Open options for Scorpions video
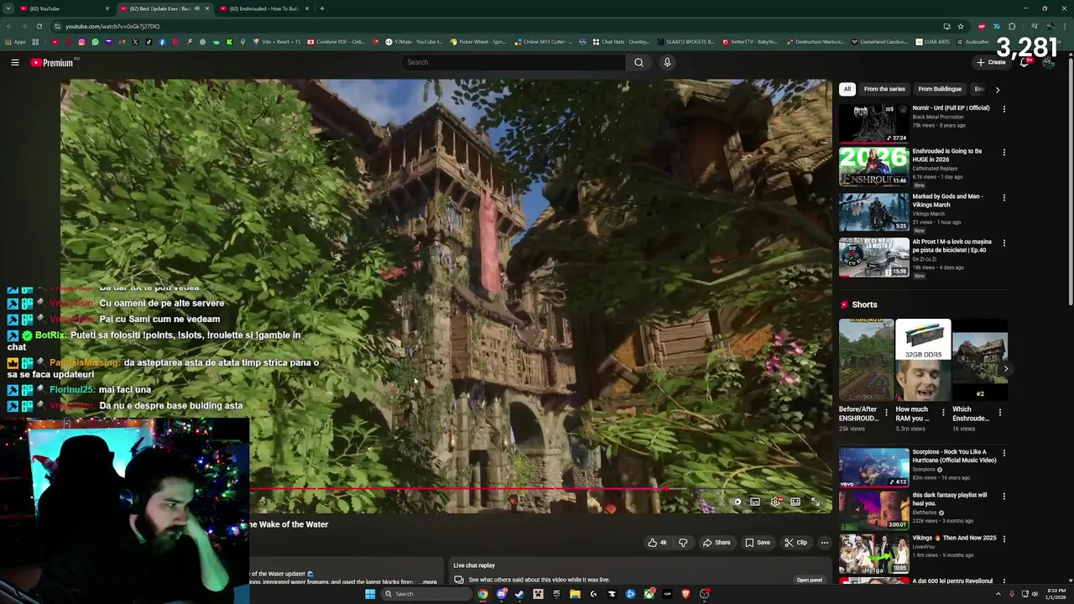The width and height of the screenshot is (1074, 604). point(1004,453)
